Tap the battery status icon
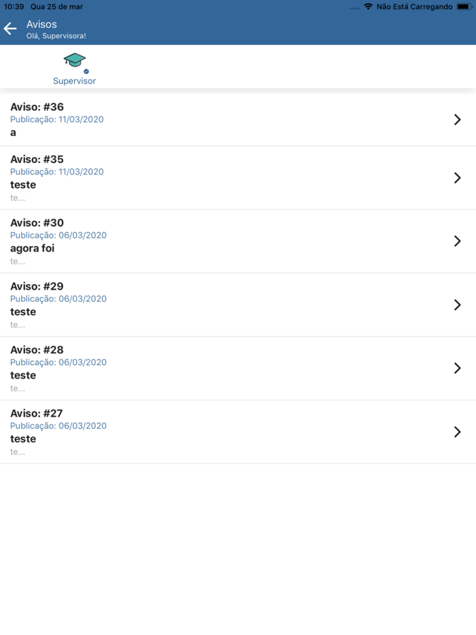The height and width of the screenshot is (635, 476). (464, 7)
